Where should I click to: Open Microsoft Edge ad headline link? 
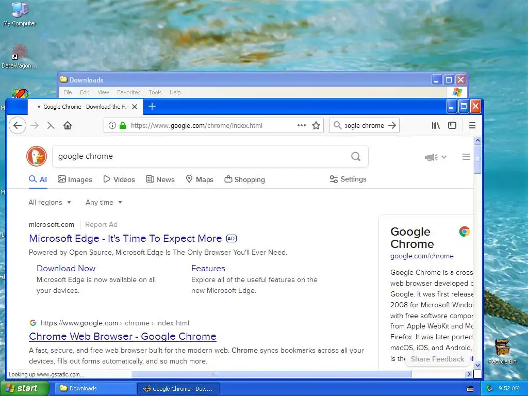pyautogui.click(x=125, y=238)
